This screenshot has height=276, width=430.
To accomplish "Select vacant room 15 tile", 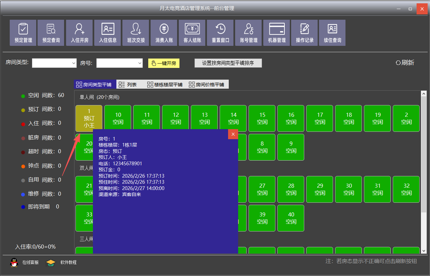I will coord(262,118).
